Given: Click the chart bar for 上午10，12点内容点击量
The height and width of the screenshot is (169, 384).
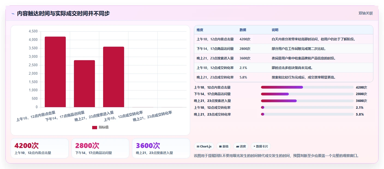Looking at the screenshot, I should click(x=55, y=72).
